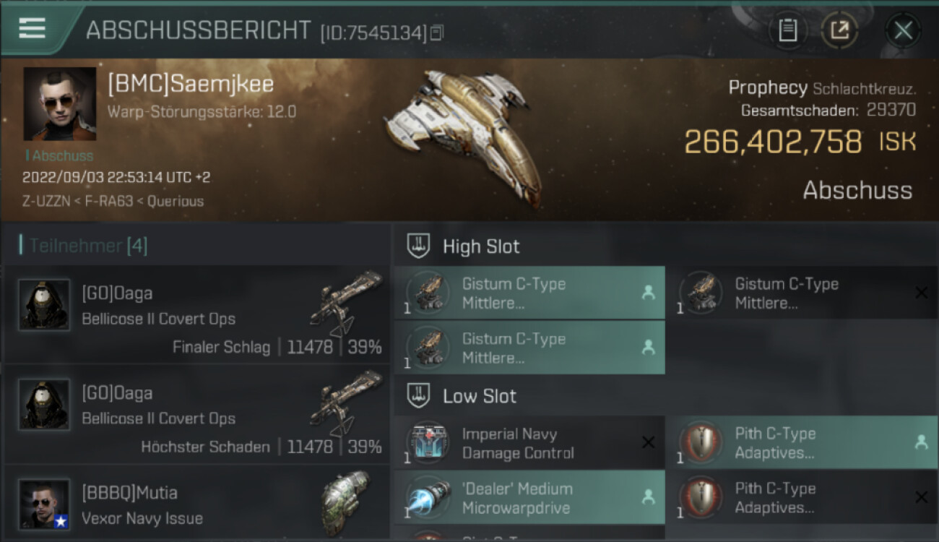Open the hamburger menu icon
Image resolution: width=939 pixels, height=542 pixels.
33,28
